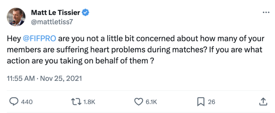The height and width of the screenshot is (113, 275).
Task: Click the Nov 25, 2021 date
Action: click(x=61, y=79)
